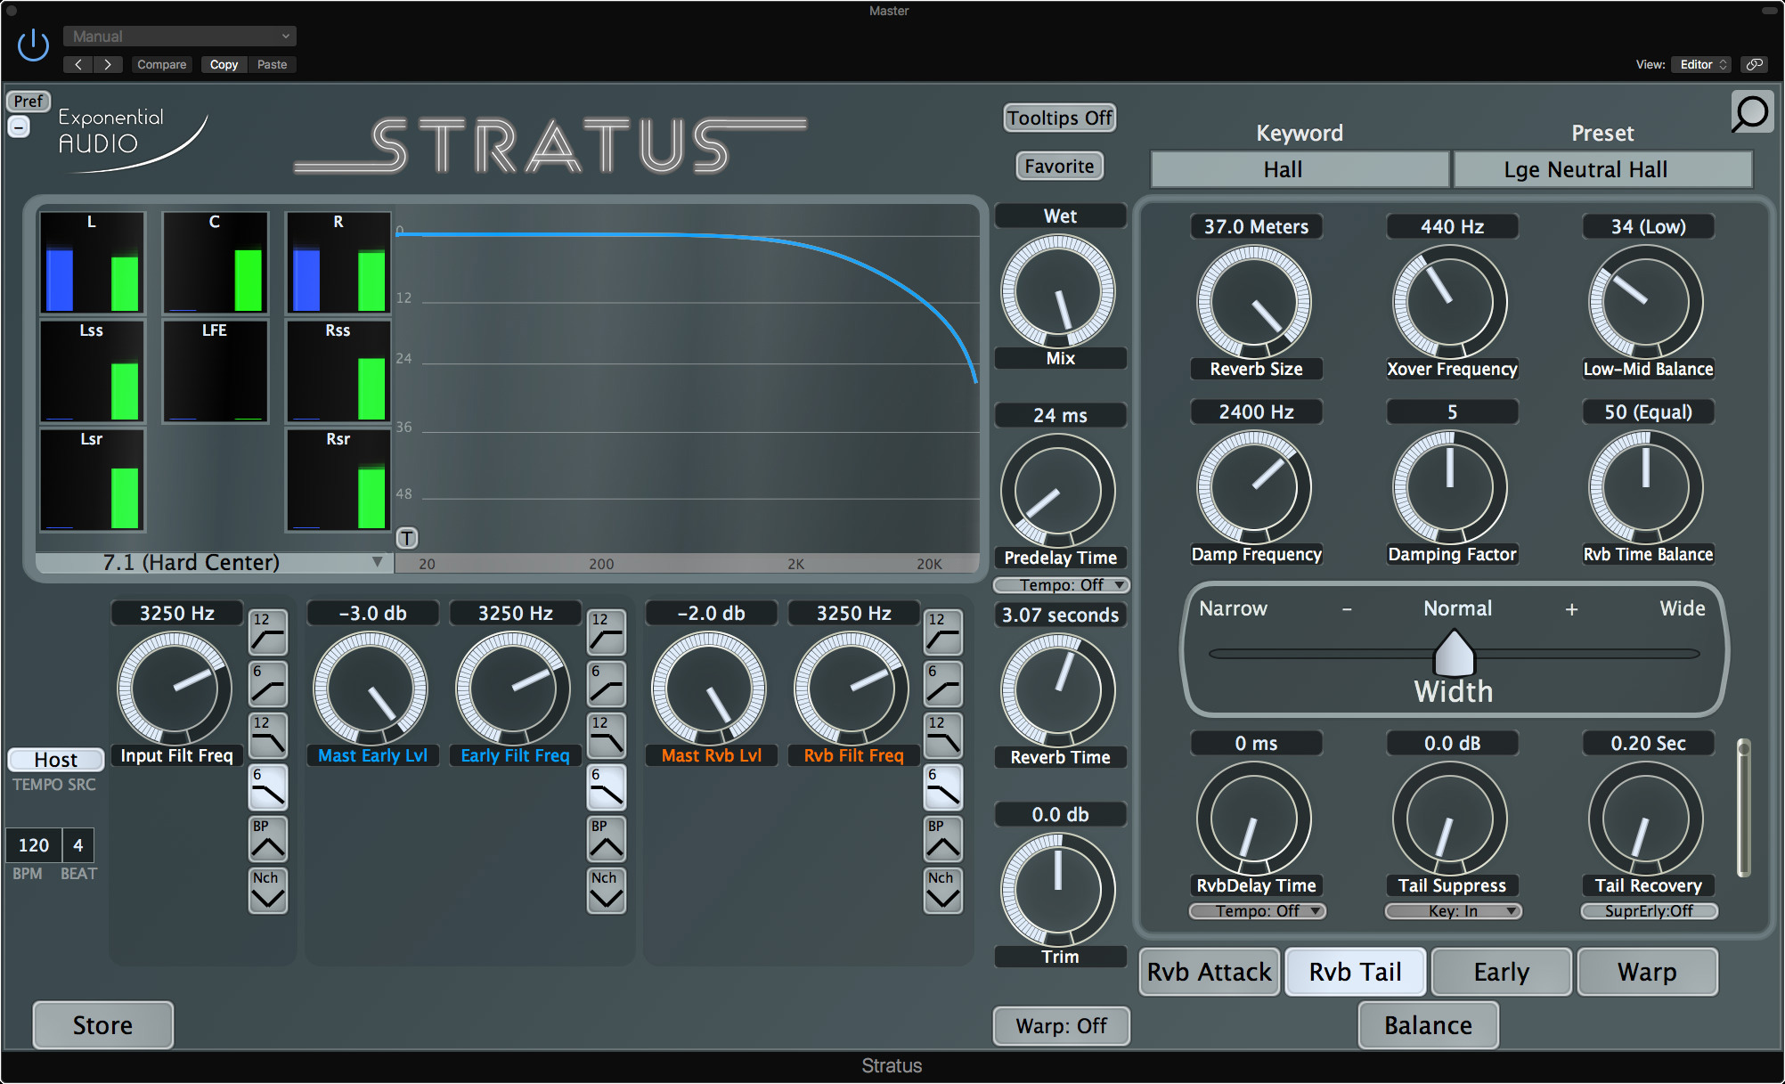Switch to the Early tab
The image size is (1785, 1084).
point(1500,972)
